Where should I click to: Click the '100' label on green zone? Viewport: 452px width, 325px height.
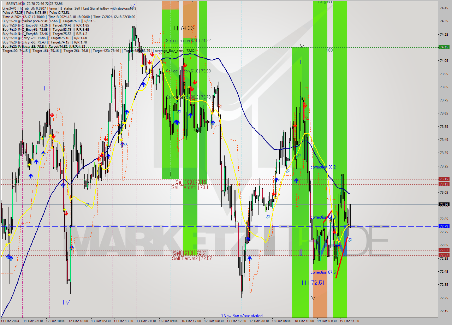point(329,50)
